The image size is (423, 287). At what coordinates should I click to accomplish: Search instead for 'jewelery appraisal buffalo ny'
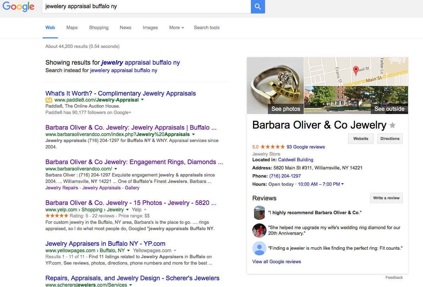pos(123,70)
